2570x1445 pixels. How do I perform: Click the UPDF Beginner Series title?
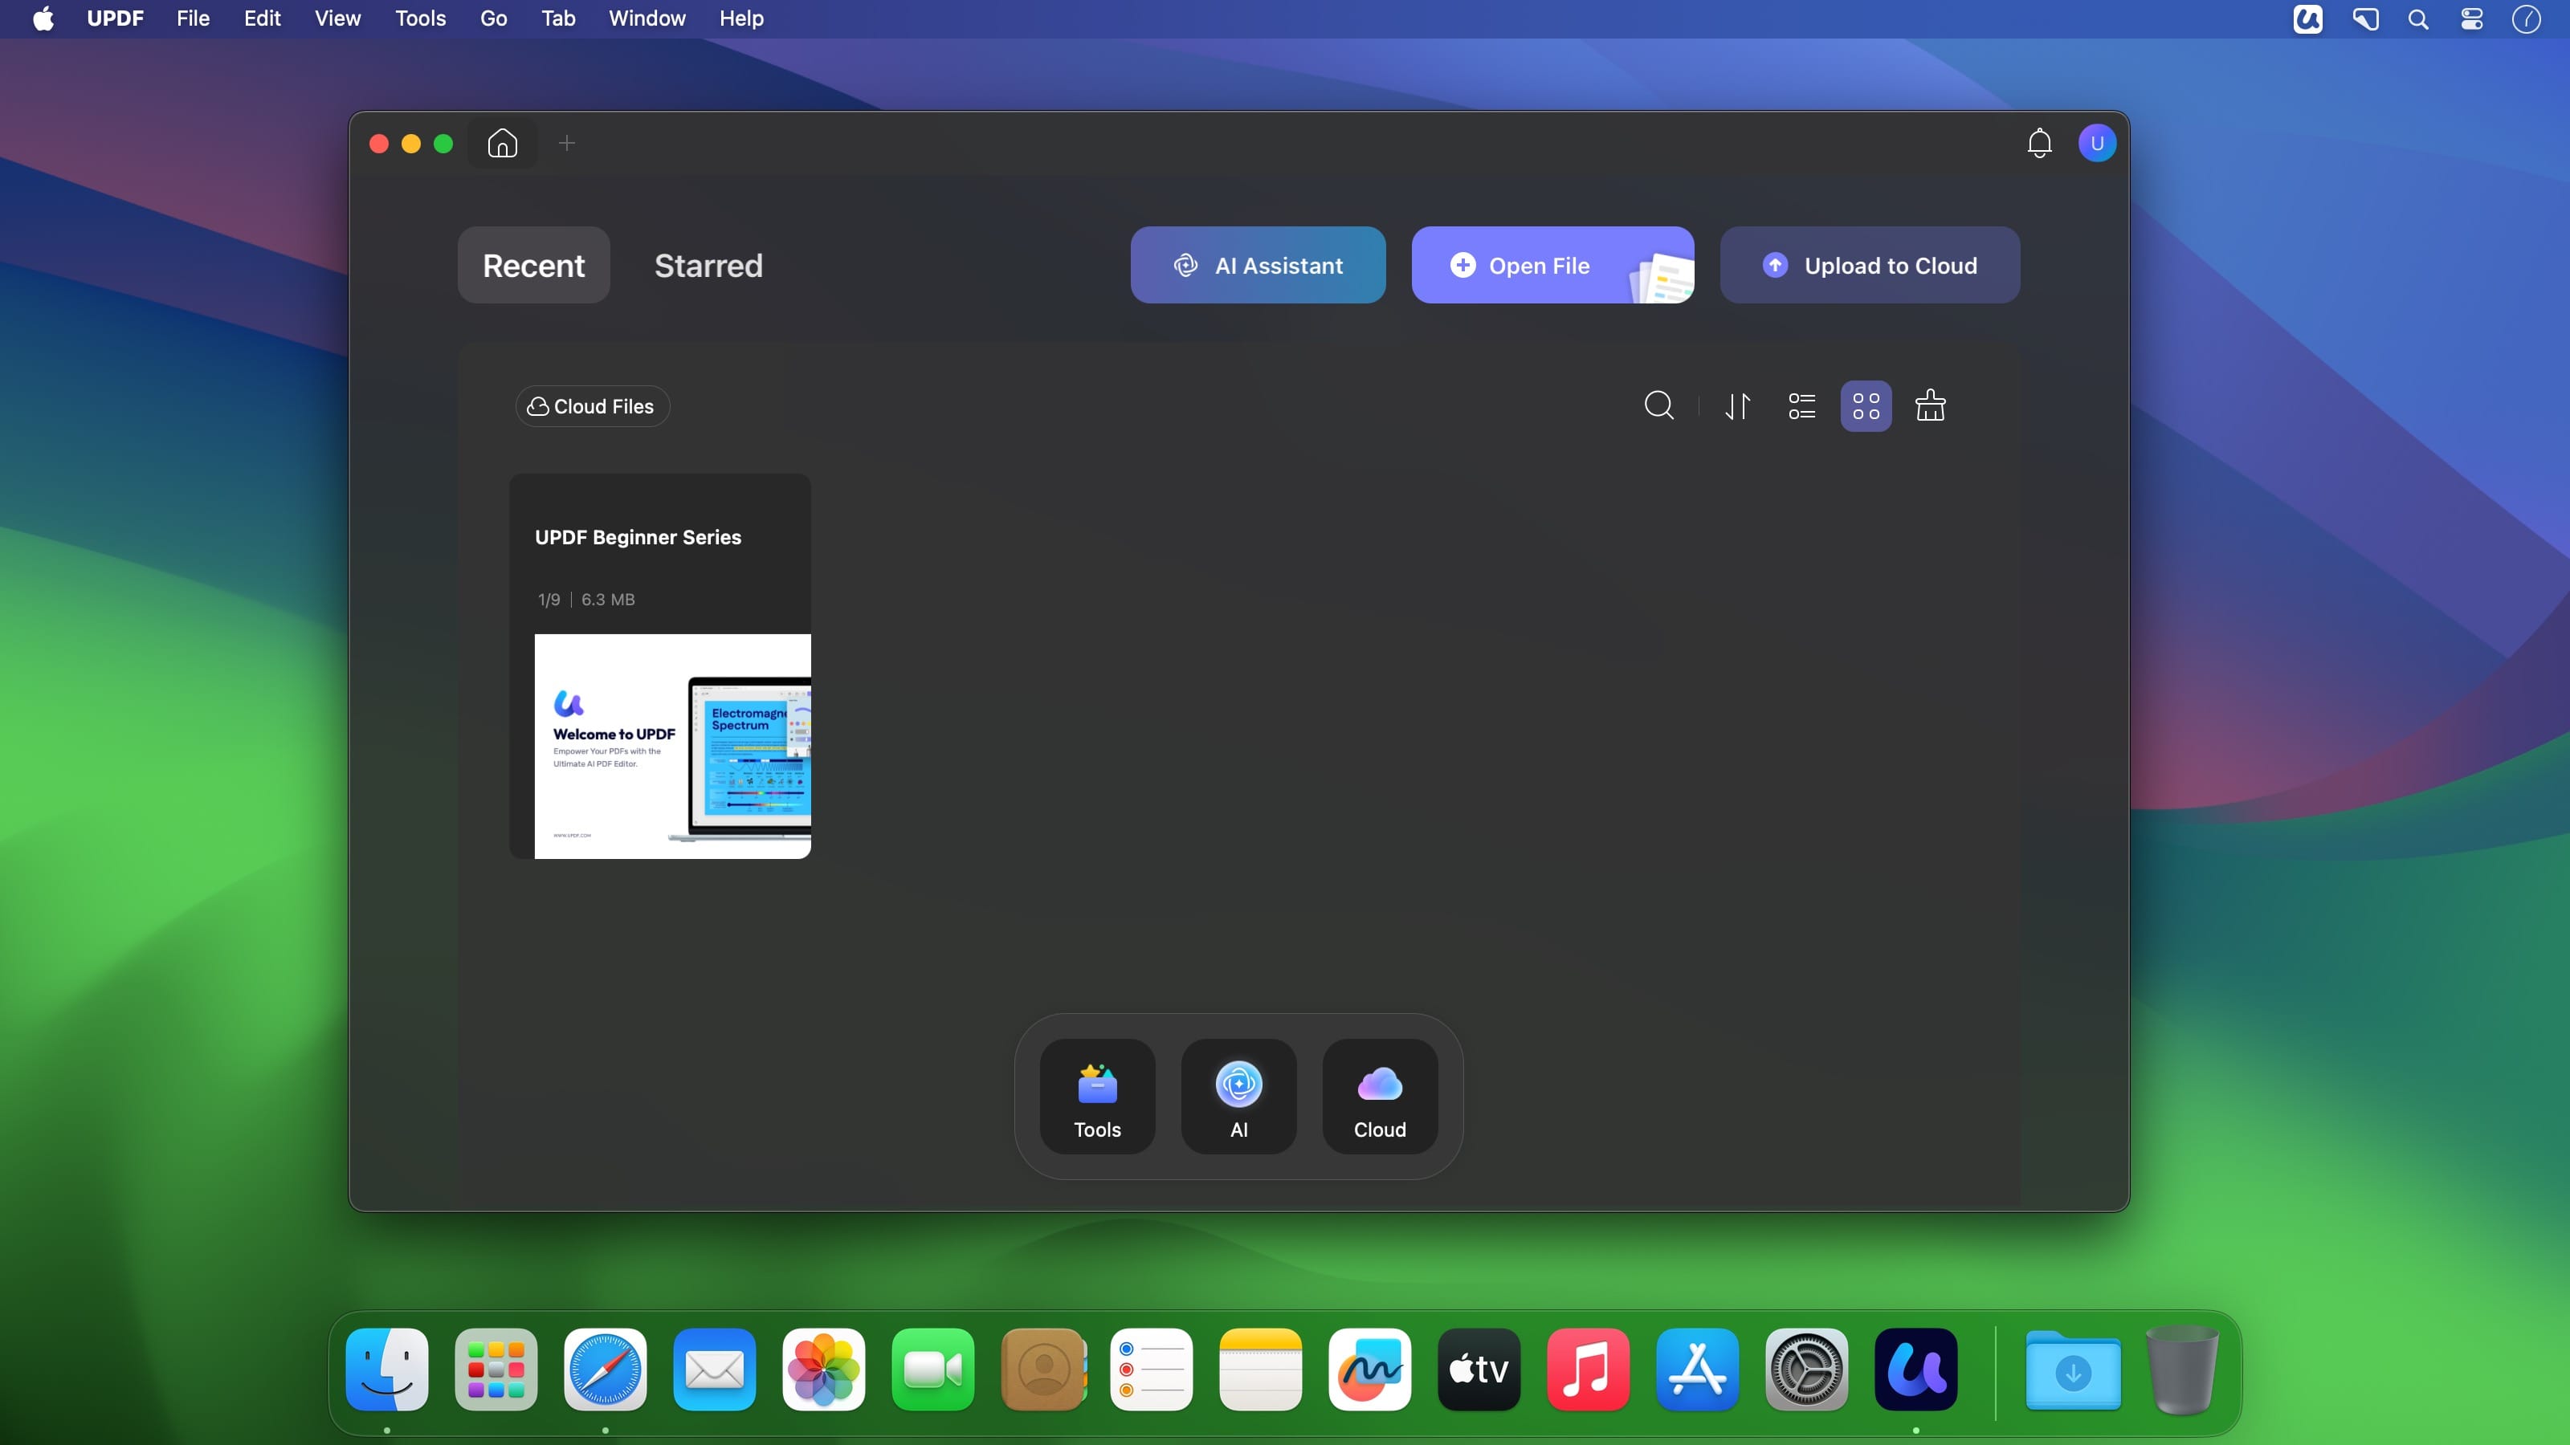(x=638, y=538)
